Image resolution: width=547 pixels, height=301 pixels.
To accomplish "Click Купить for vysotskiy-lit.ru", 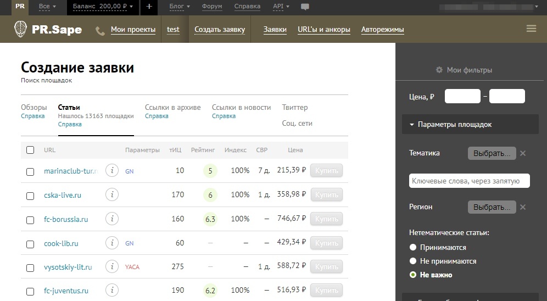I will click(327, 266).
